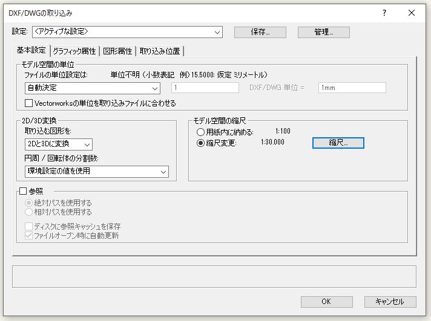Close the DXF/DWG import dialog
Viewport: 431px width, 321px height.
(412, 13)
